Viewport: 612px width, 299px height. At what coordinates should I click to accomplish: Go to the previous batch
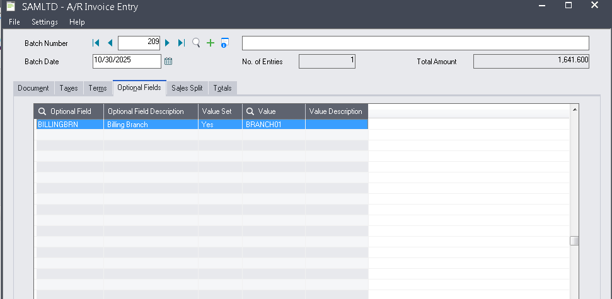tap(110, 43)
